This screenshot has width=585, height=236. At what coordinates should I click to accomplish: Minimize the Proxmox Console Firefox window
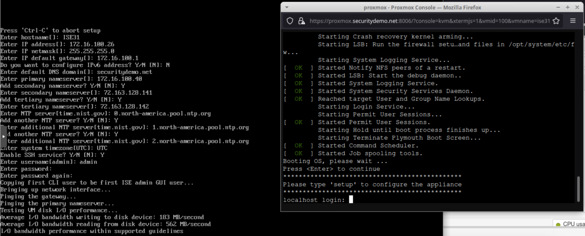[x=558, y=7]
